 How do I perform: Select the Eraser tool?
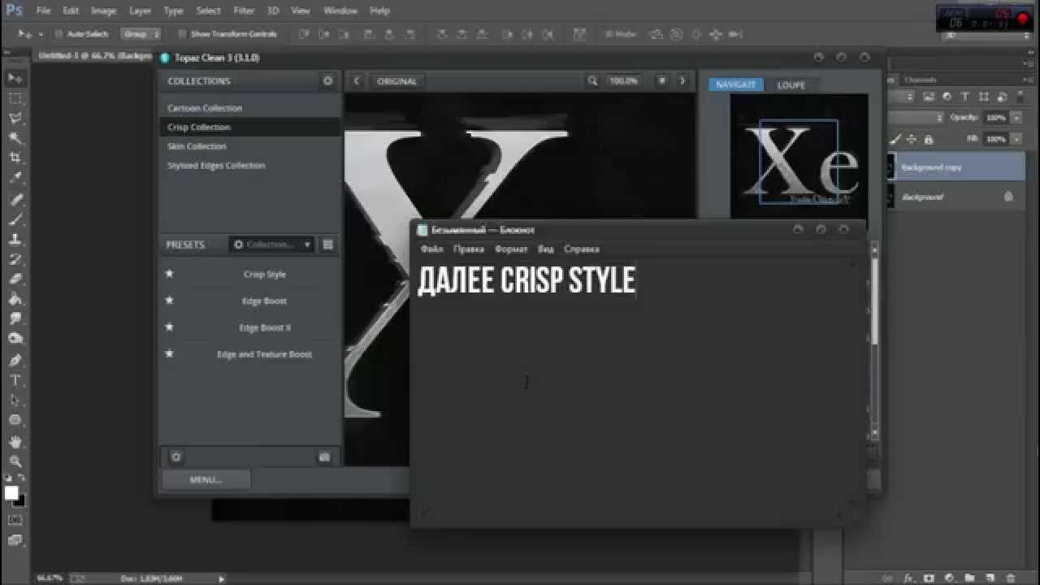15,279
